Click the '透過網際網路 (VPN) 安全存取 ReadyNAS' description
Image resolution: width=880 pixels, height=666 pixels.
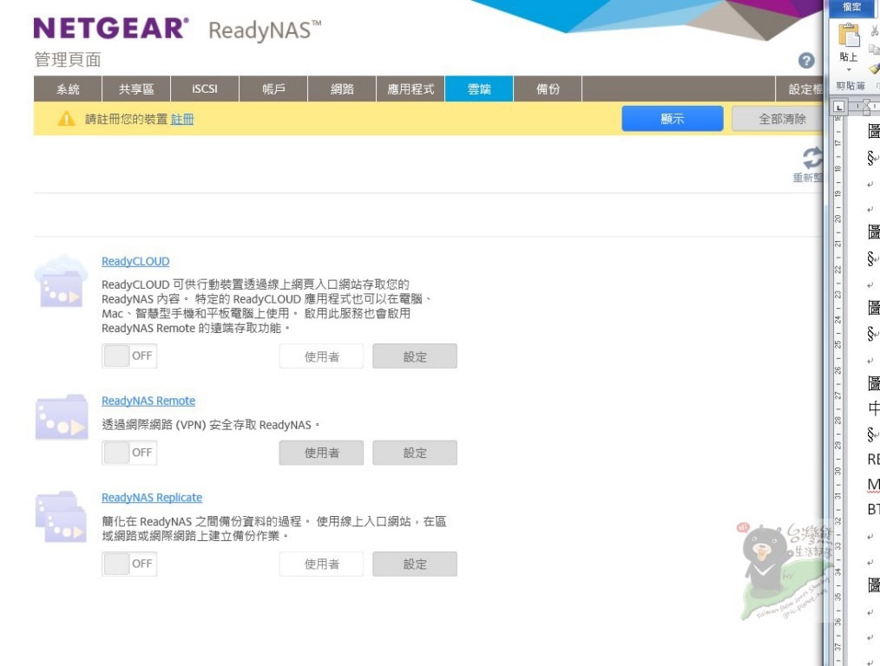point(211,425)
